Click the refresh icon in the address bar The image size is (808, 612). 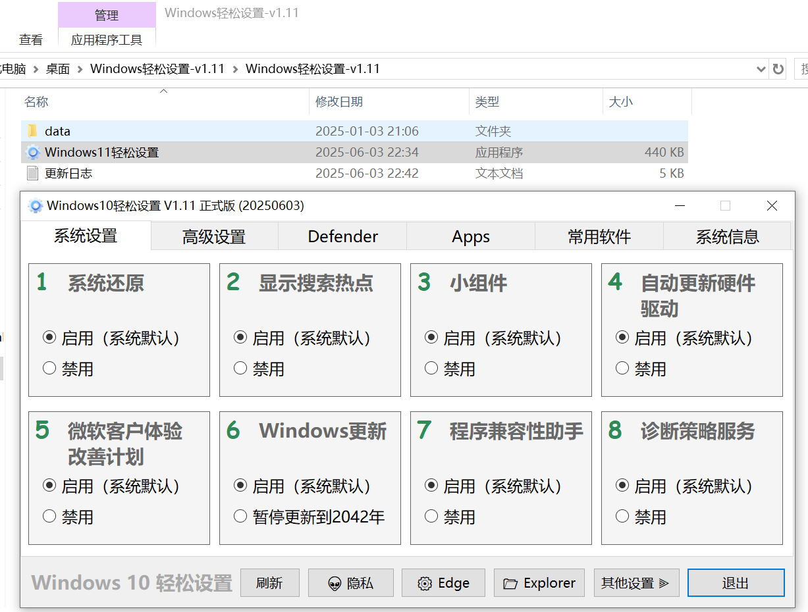tap(778, 68)
